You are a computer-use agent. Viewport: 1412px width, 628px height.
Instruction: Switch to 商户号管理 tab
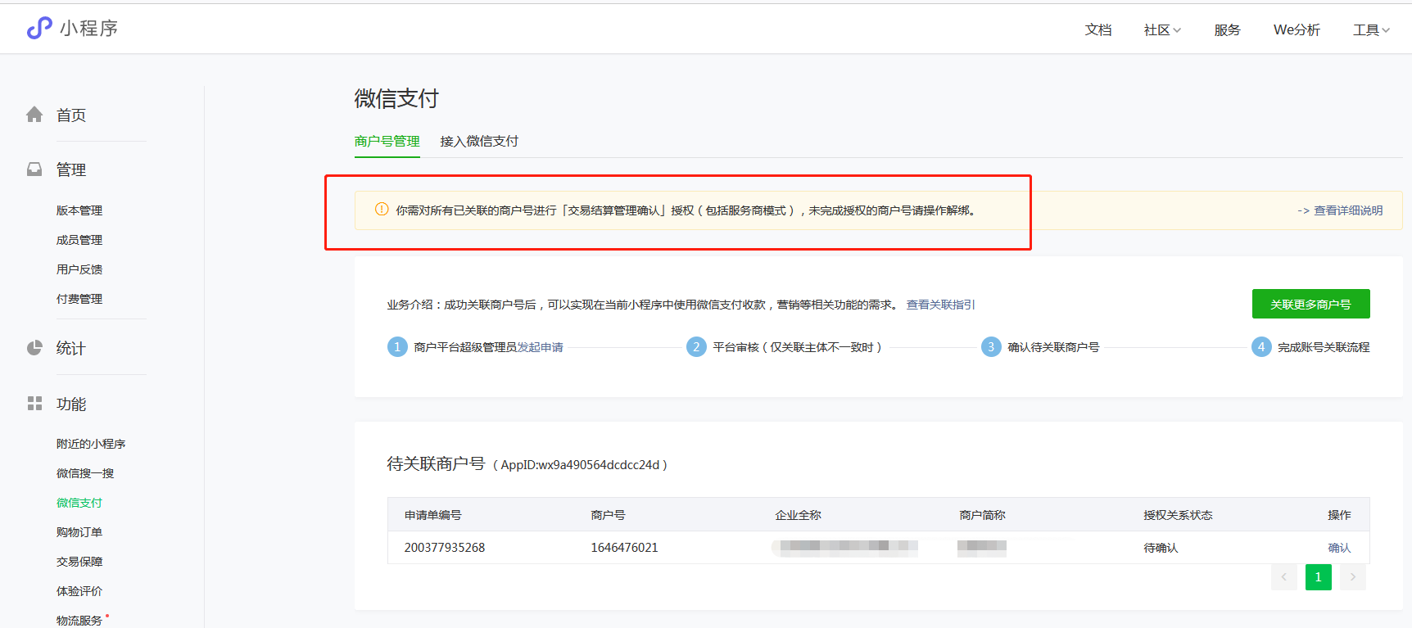[x=387, y=142]
